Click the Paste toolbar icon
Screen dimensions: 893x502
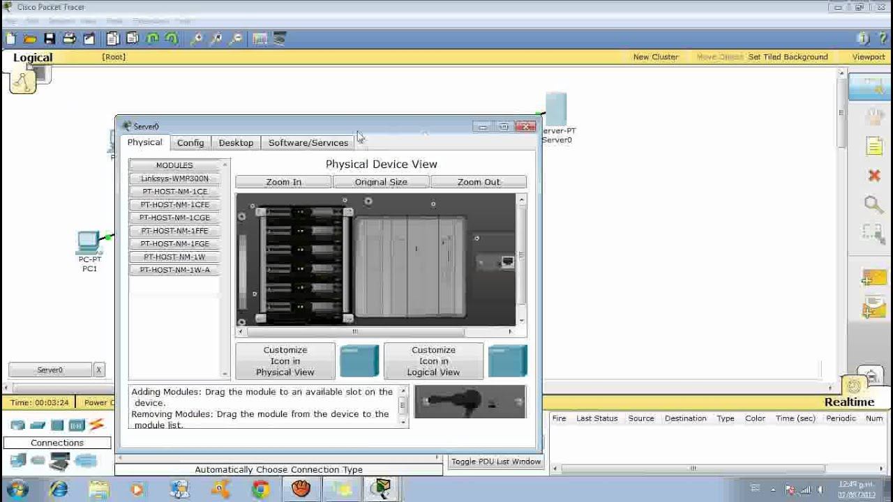132,39
